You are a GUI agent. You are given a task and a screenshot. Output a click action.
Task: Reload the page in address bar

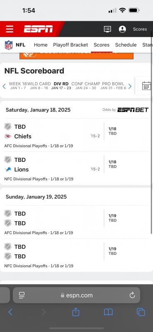[132, 295]
